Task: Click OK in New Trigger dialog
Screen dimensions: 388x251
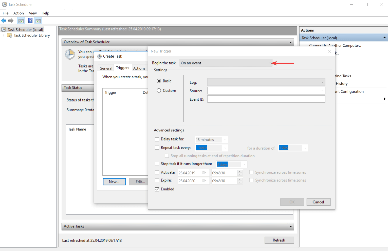Action: [x=292, y=202]
